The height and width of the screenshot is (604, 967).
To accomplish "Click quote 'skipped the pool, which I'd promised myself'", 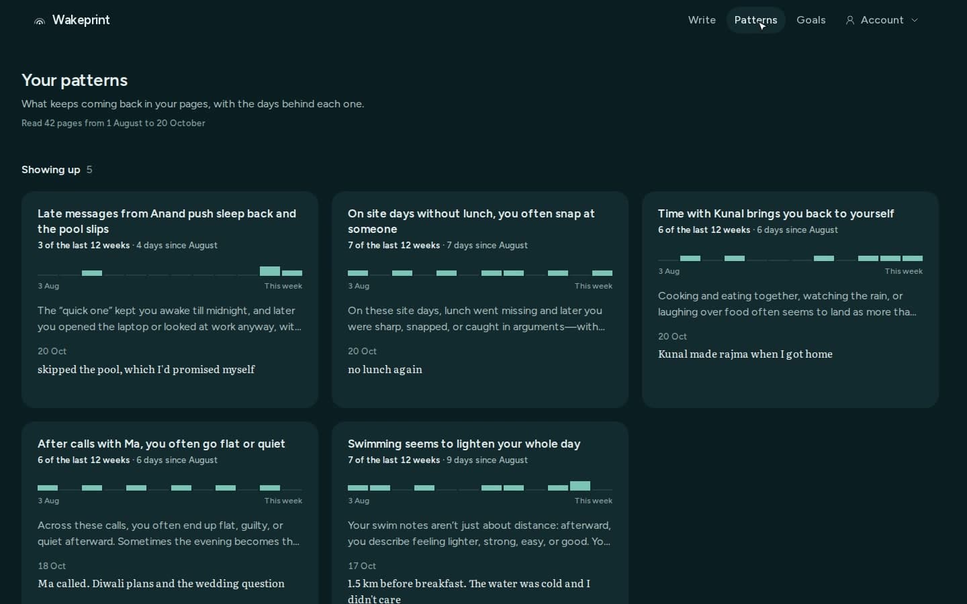I will (146, 369).
